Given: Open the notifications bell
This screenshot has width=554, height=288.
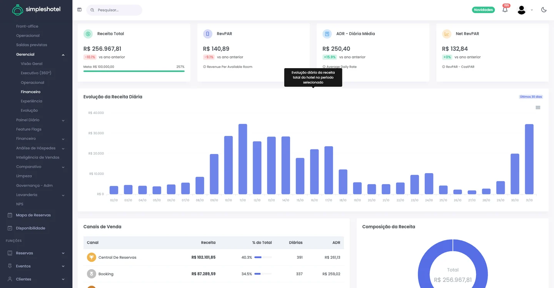Looking at the screenshot, I should (505, 10).
